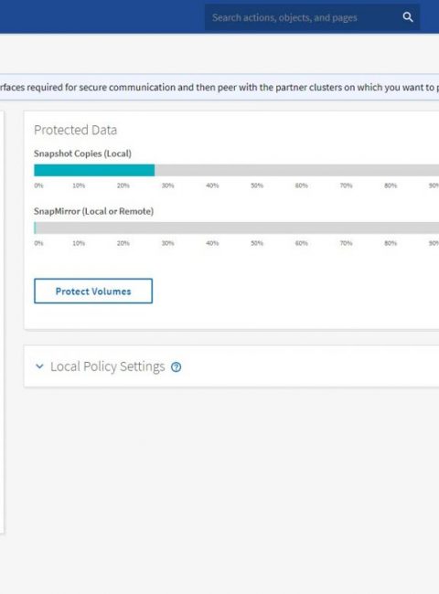Screen dimensions: 439x594
Task: Open help icon beside Local Policy Settings
Action: coord(176,366)
